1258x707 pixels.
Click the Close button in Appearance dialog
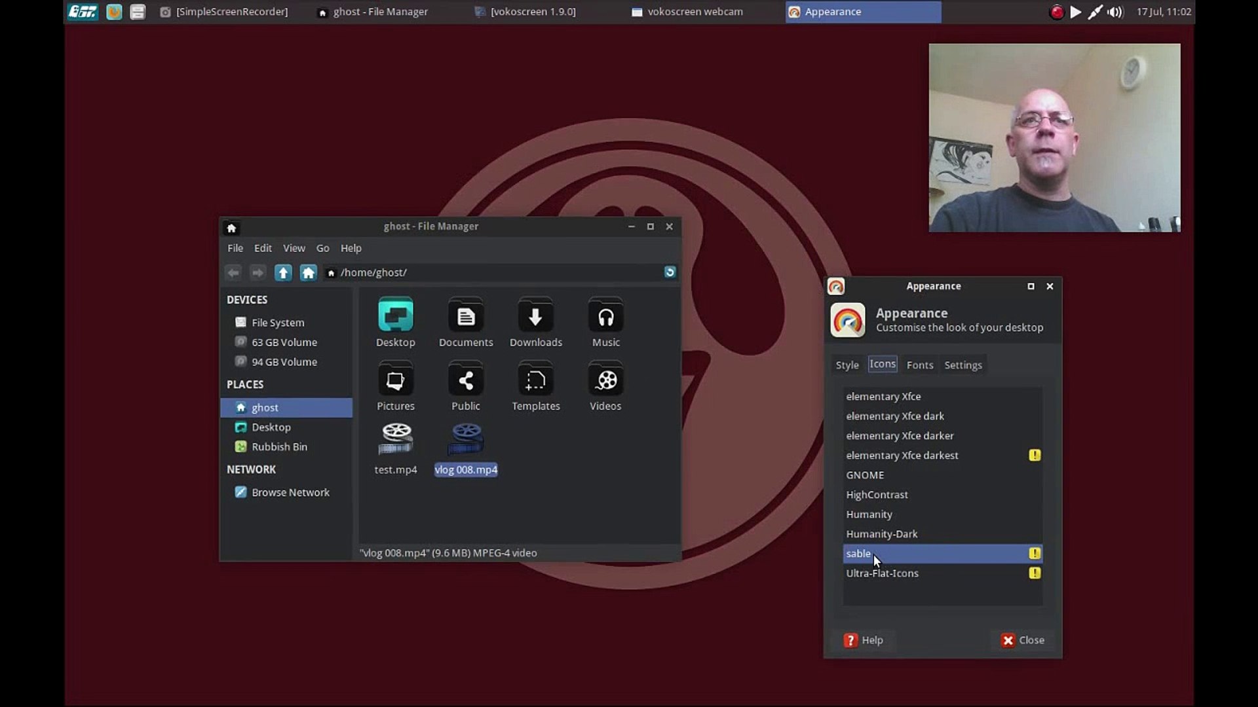(x=1023, y=640)
